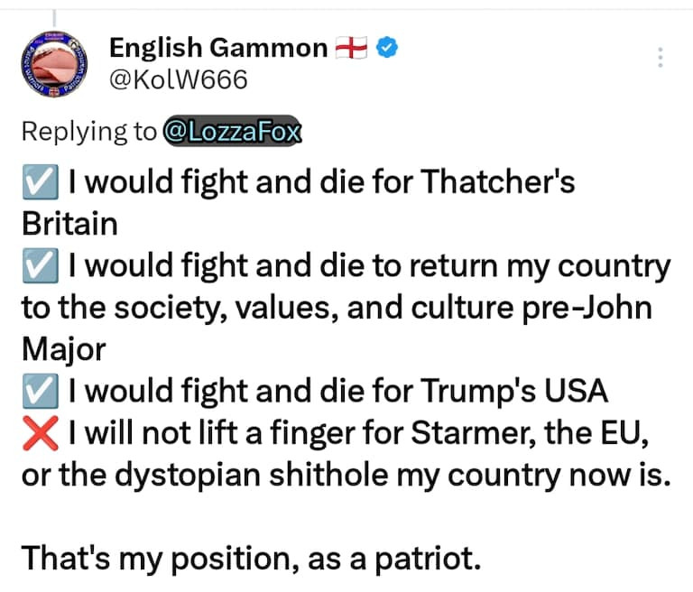
Task: Click the checkmark emoji beside Trump's USA line
Action: (x=39, y=391)
